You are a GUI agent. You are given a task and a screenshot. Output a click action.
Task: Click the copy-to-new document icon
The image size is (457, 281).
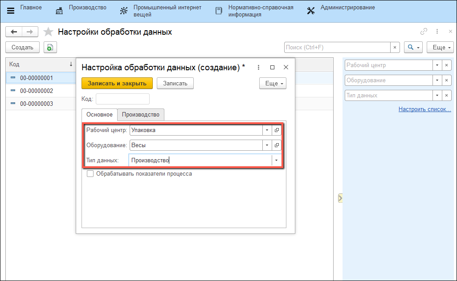click(x=50, y=47)
